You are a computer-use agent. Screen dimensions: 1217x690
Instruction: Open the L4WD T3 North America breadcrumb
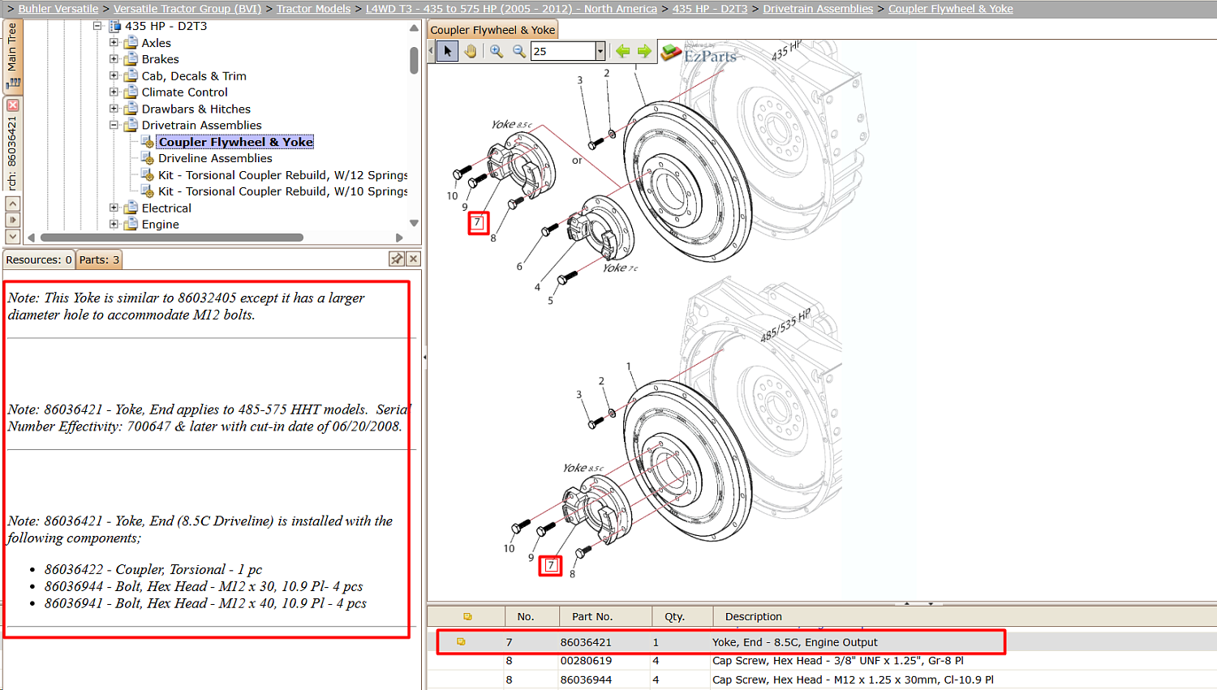[511, 9]
